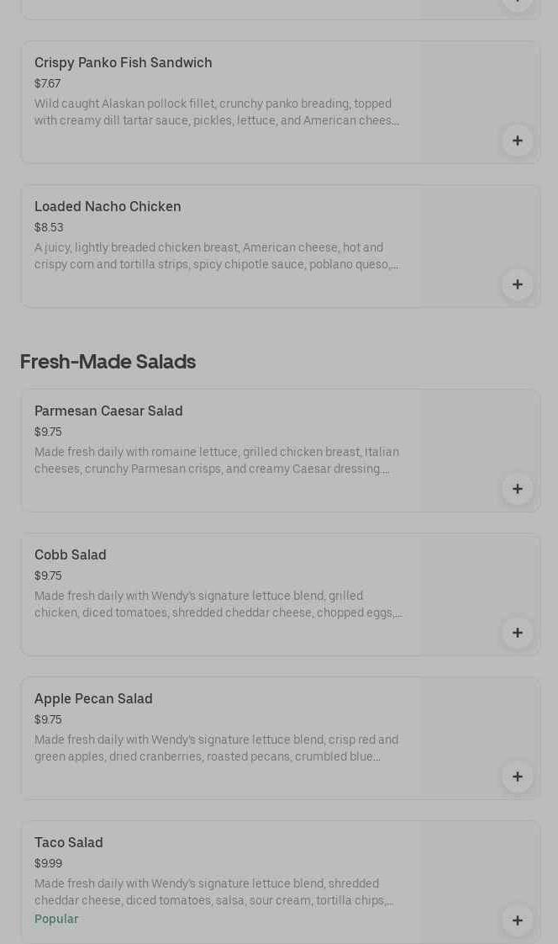Click the $9.99 Taco Salad price
Viewport: 558px width, 944px height.
pyautogui.click(x=48, y=863)
